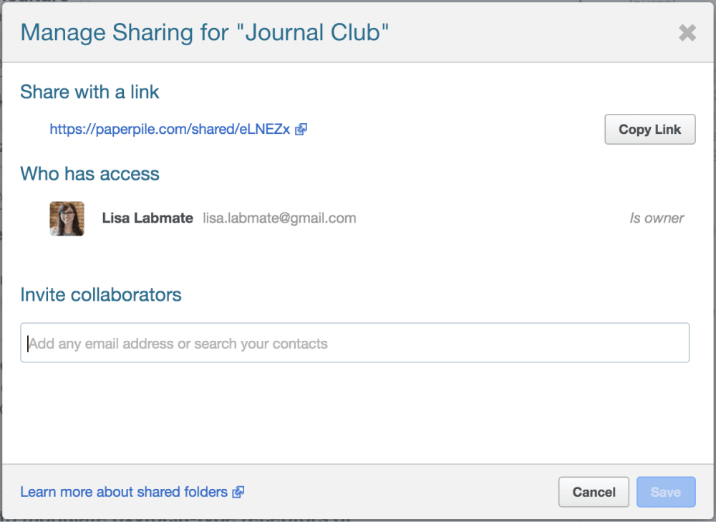Focus the invite collaborators email field
This screenshot has width=716, height=522.
(x=355, y=343)
